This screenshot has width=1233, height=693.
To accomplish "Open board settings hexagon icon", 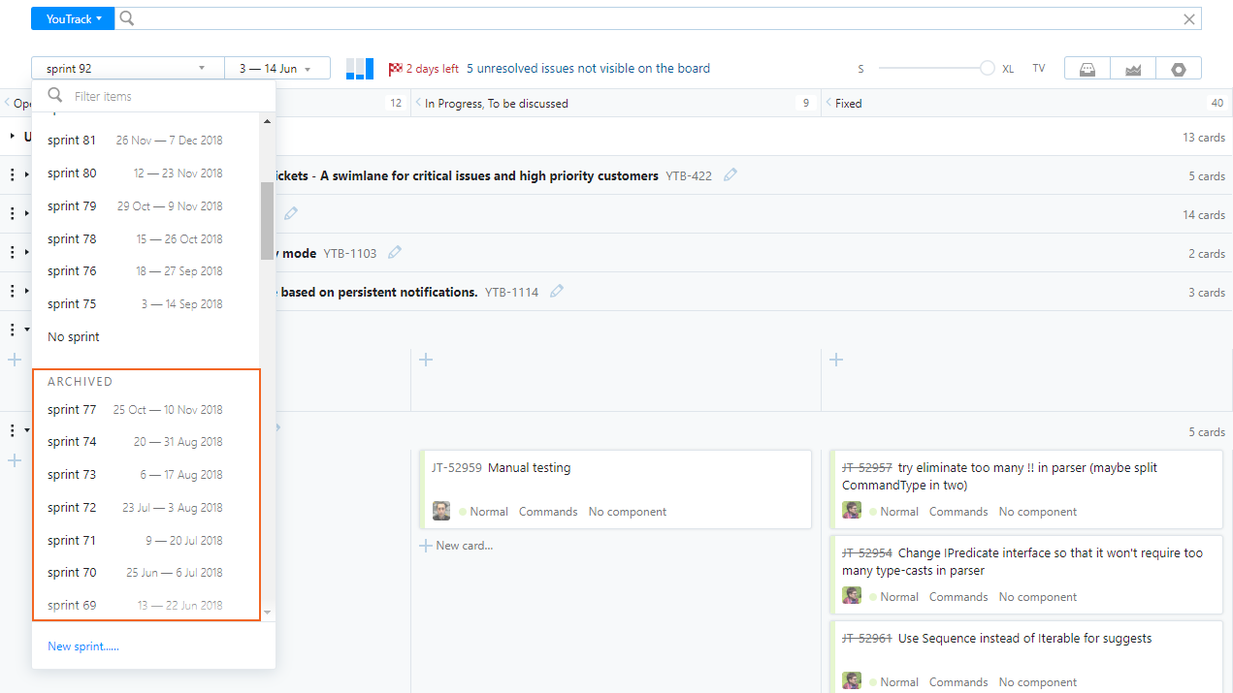I will (1178, 69).
